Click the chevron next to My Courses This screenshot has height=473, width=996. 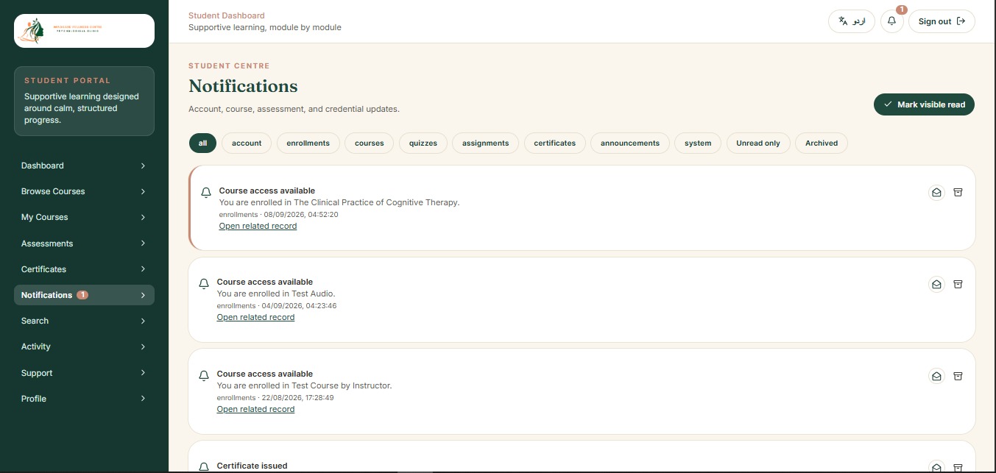click(143, 217)
